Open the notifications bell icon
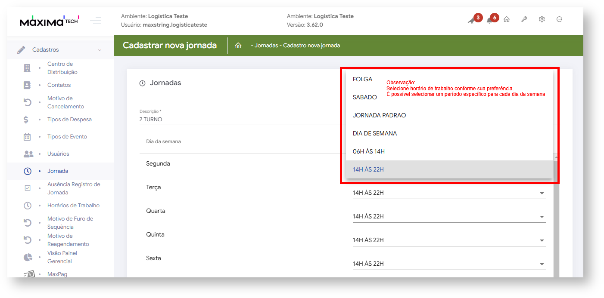The width and height of the screenshot is (604, 298). (489, 20)
